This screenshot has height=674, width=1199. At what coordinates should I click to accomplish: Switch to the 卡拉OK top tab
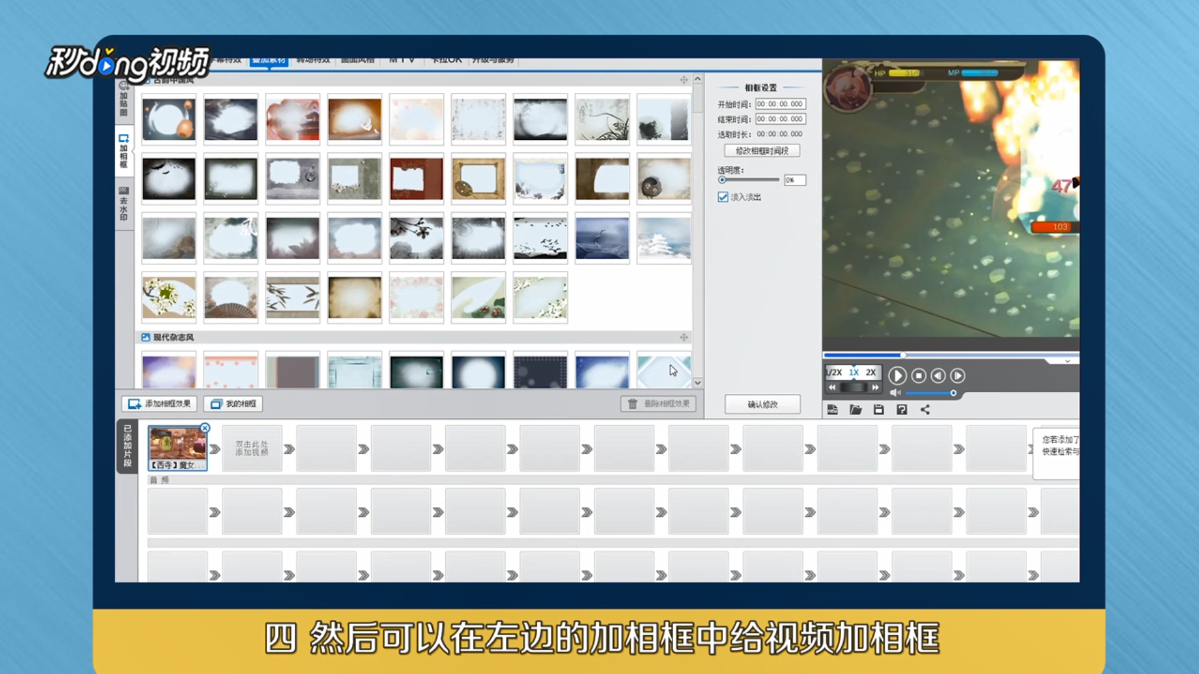click(x=447, y=61)
